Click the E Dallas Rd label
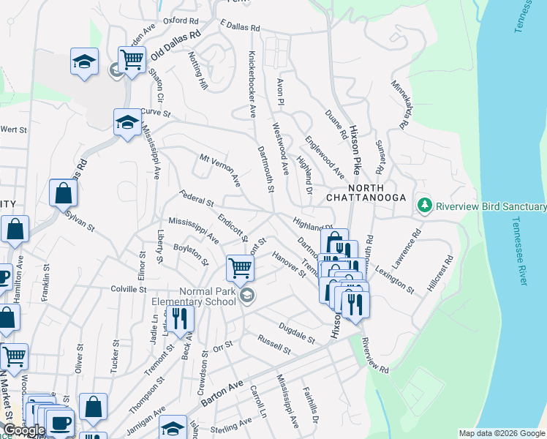The image size is (547, 439). (240, 25)
